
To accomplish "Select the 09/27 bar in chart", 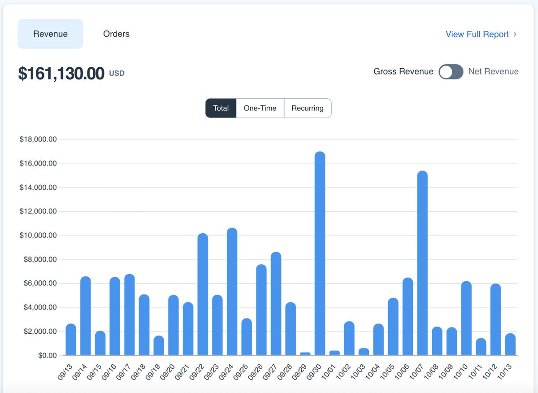I will coord(276,304).
